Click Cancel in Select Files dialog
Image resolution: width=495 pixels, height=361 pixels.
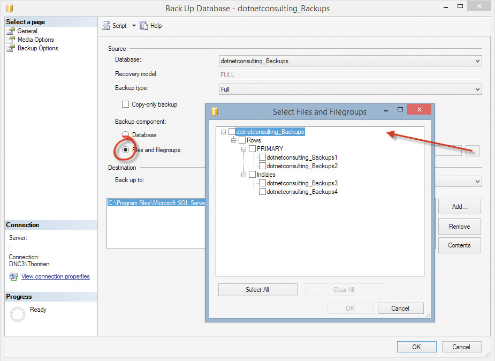pyautogui.click(x=400, y=309)
